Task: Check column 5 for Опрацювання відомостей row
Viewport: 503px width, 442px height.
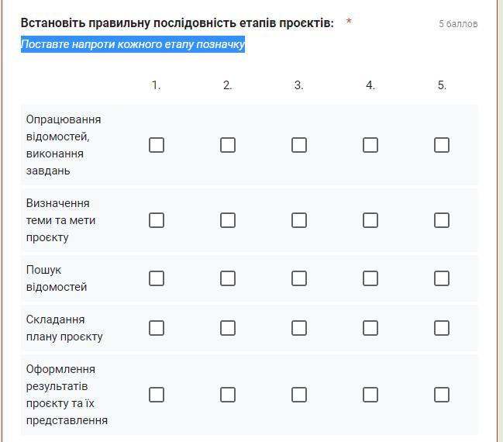Action: point(442,145)
